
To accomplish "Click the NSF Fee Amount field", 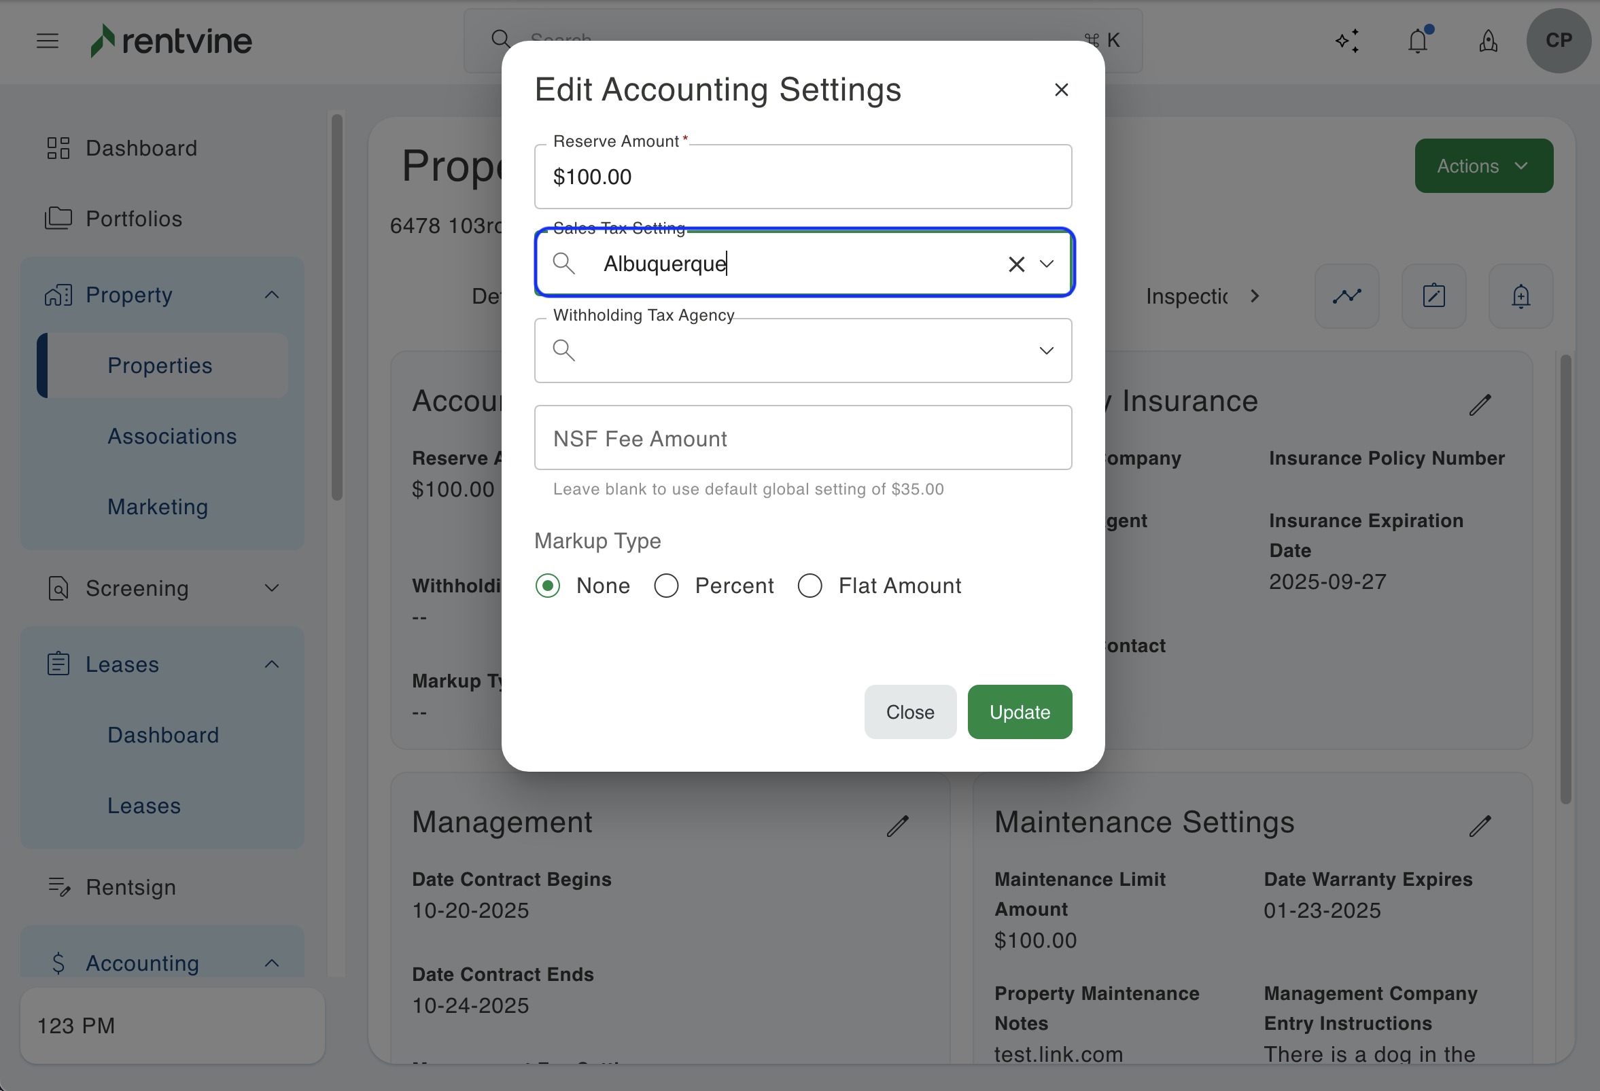I will tap(803, 438).
